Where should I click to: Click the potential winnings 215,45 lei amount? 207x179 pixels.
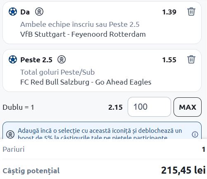tap(183, 170)
